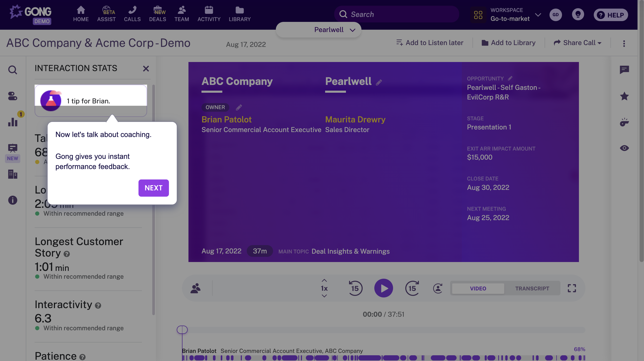Open the Library section
644x361 pixels.
coord(239,14)
